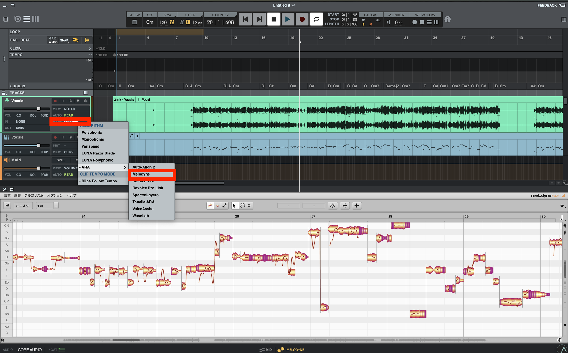The height and width of the screenshot is (353, 568).
Task: Open Melodyne's gear settings icon
Action: pos(562,206)
